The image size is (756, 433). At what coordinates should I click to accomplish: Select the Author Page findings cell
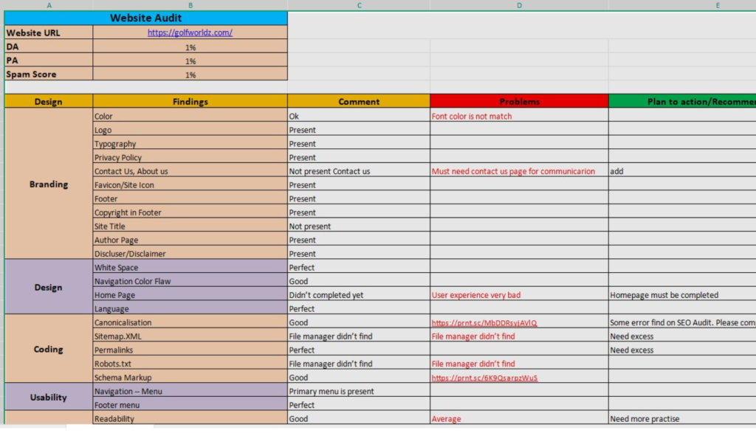coord(190,240)
